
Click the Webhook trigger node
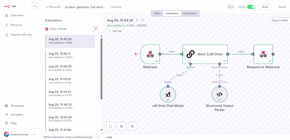coord(150,54)
